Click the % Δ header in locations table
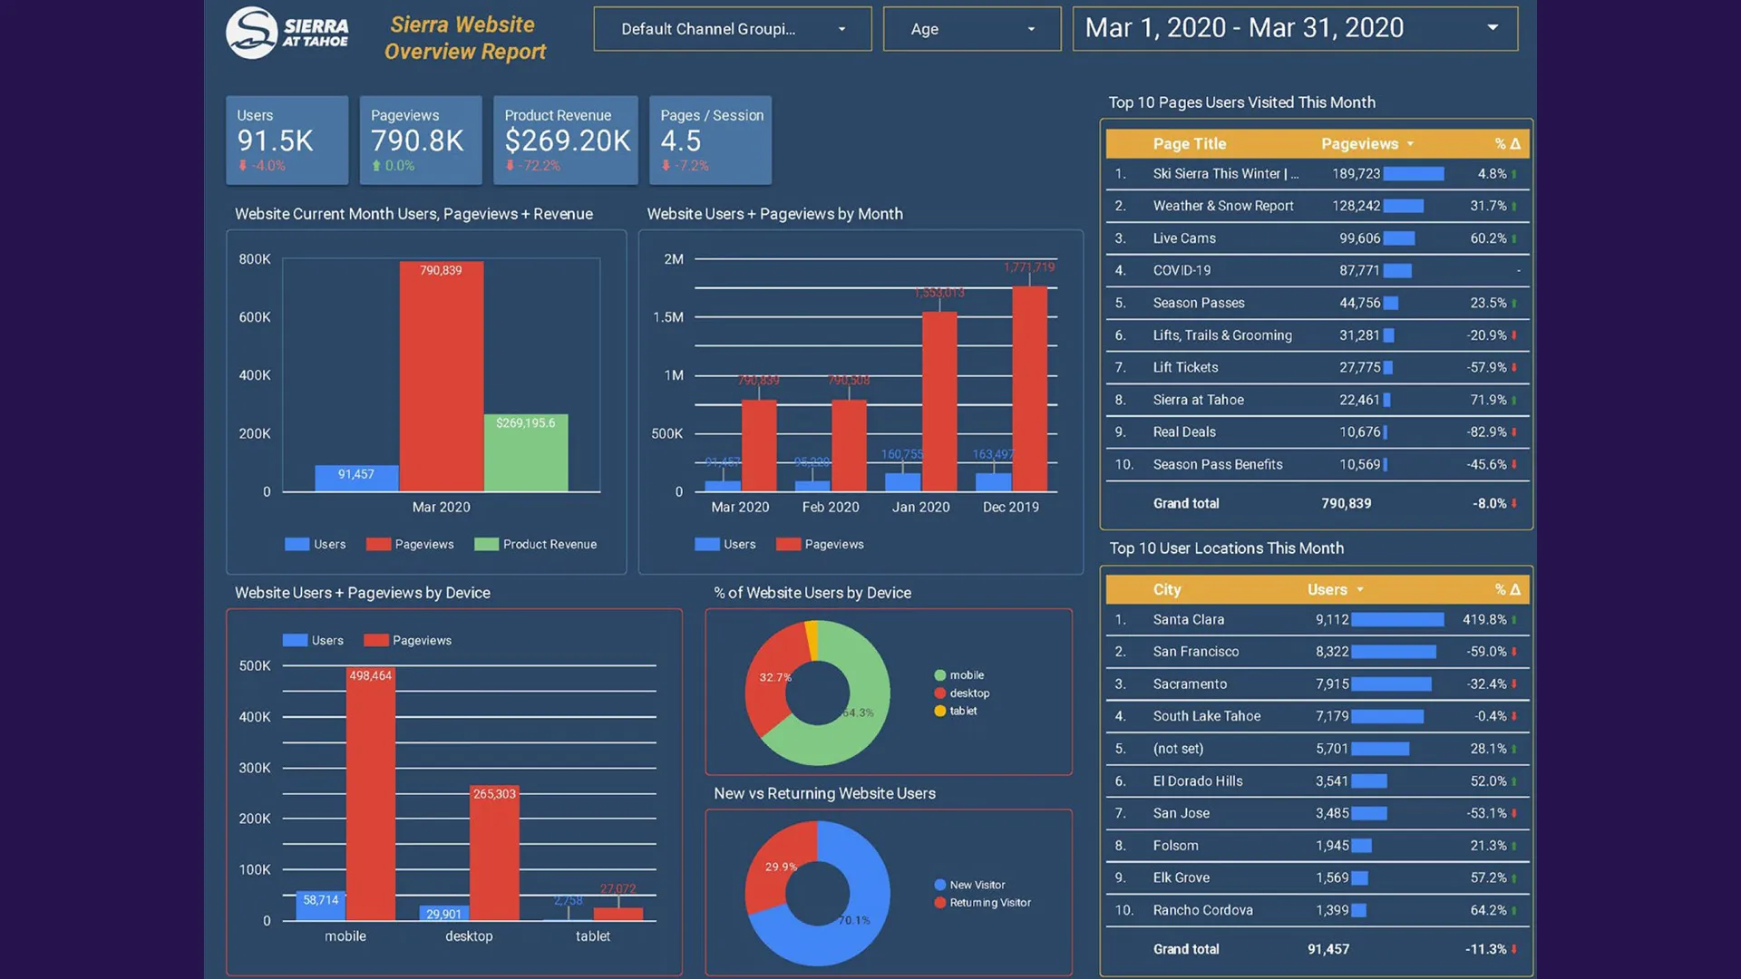This screenshot has height=979, width=1741. coord(1507,590)
